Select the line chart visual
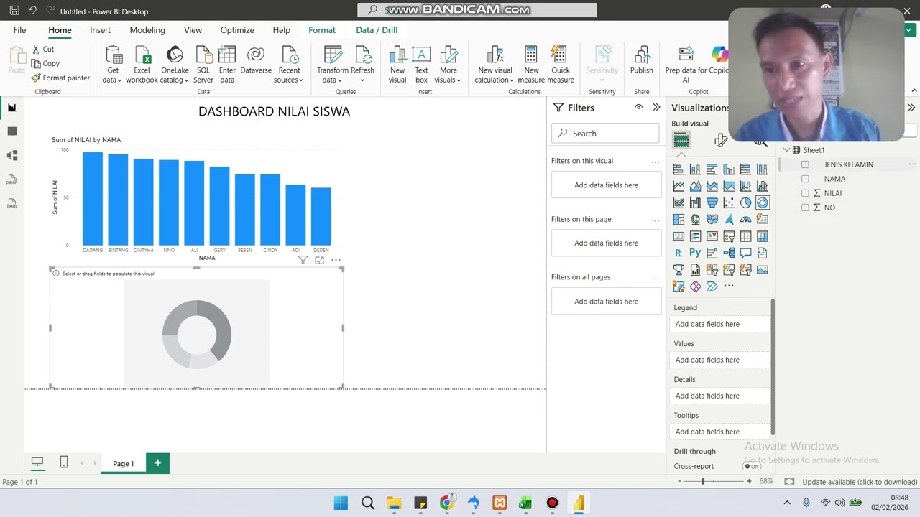 678,186
